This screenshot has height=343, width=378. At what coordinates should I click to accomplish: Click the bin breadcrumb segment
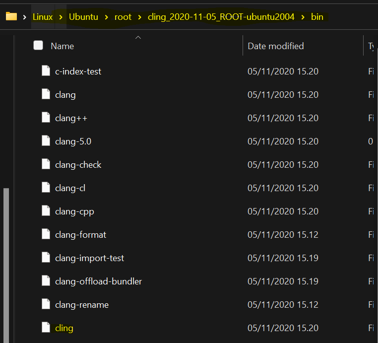tap(317, 17)
